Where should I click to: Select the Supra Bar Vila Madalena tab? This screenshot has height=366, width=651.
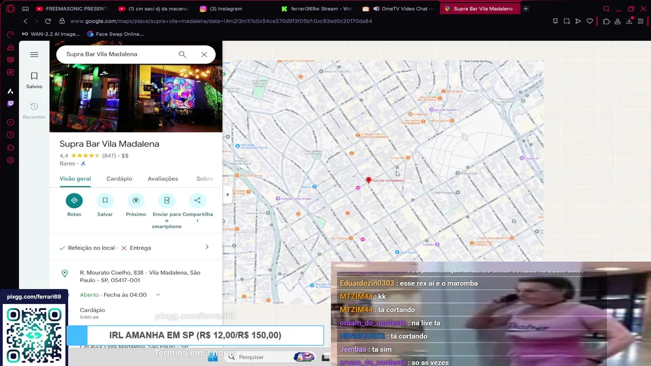(x=480, y=9)
